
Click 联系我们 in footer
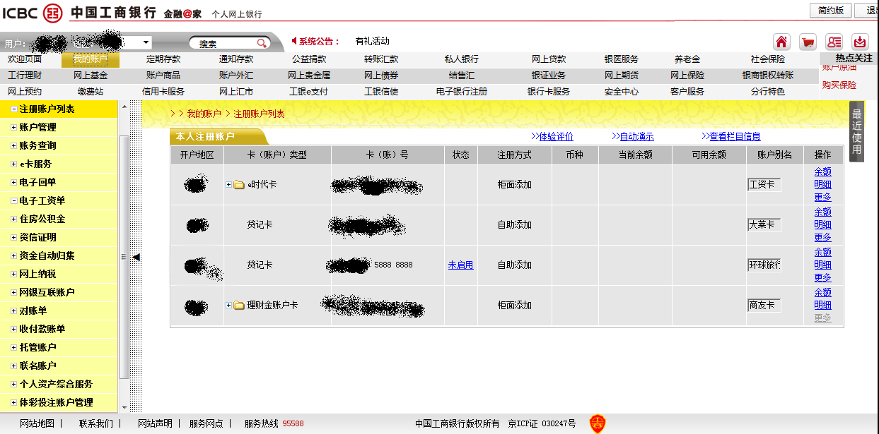pos(96,423)
